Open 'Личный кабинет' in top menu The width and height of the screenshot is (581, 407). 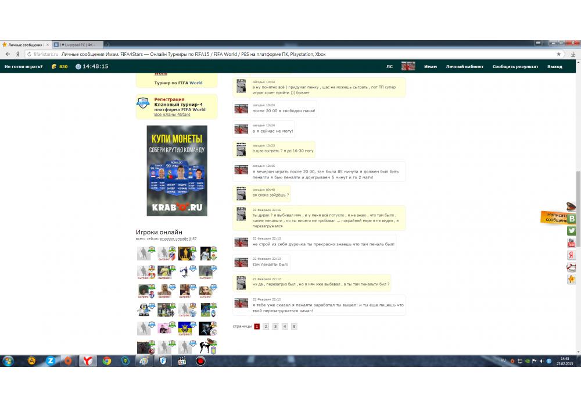(464, 67)
